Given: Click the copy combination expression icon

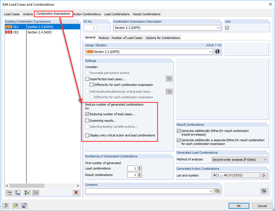Looking at the screenshot, I should [x=18, y=193].
